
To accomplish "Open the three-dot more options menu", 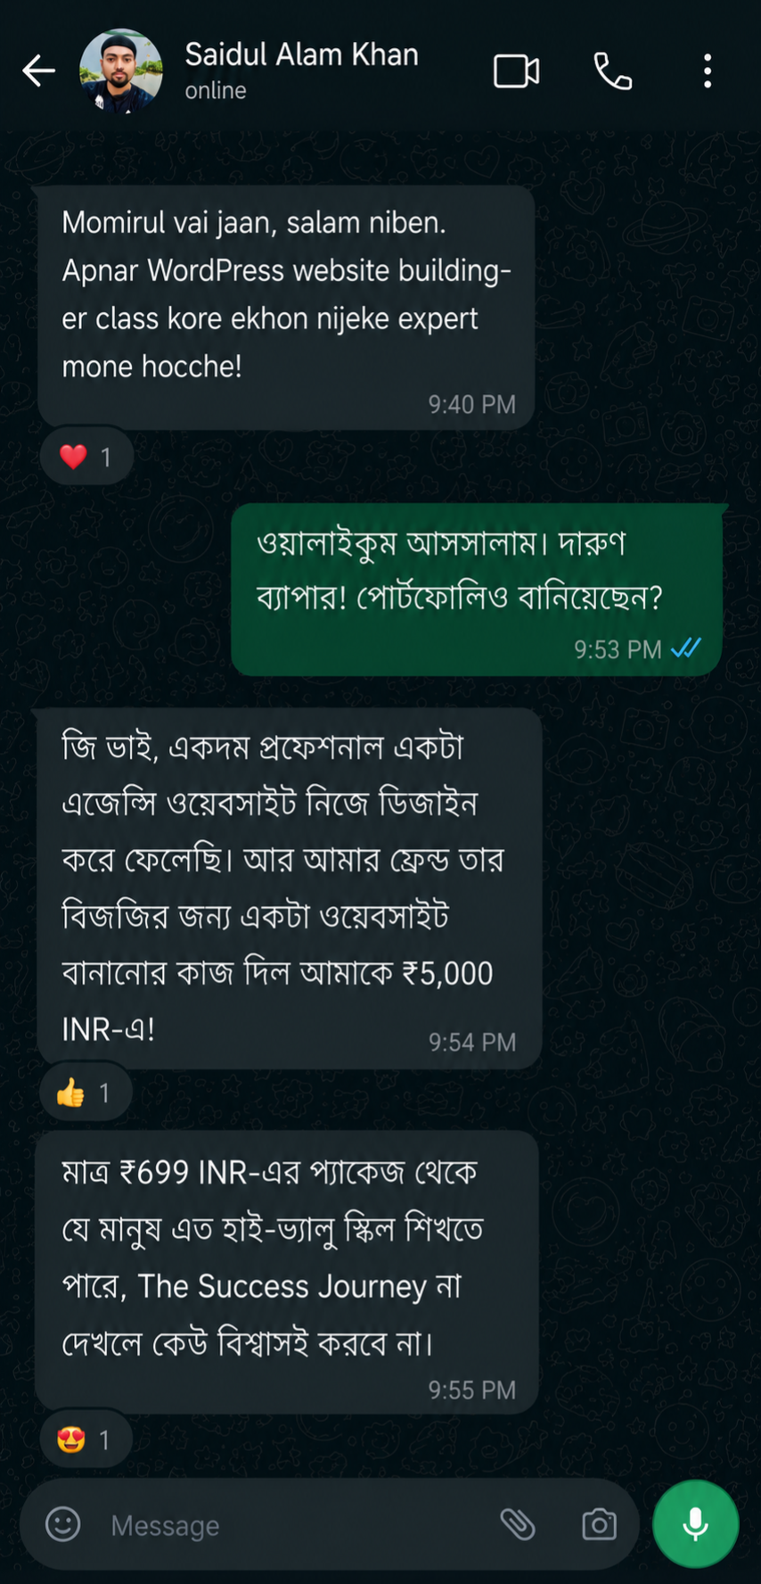I will pyautogui.click(x=708, y=70).
